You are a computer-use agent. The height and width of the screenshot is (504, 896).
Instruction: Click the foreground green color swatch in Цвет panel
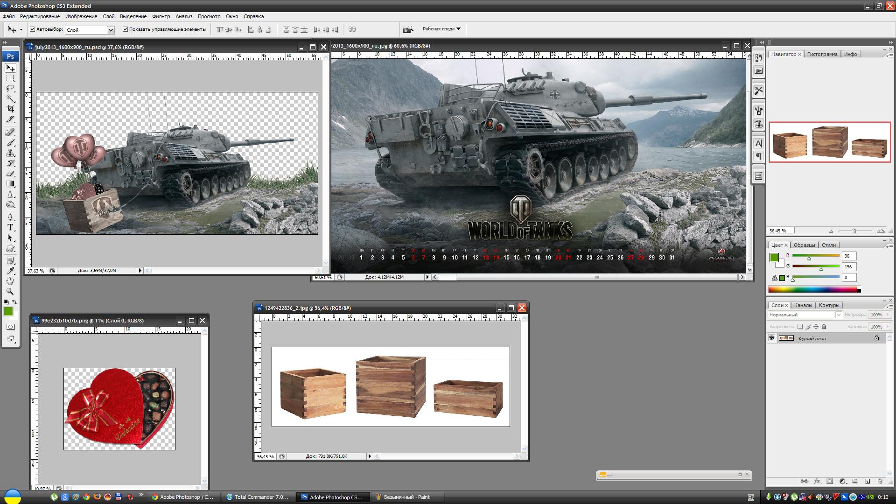point(774,257)
